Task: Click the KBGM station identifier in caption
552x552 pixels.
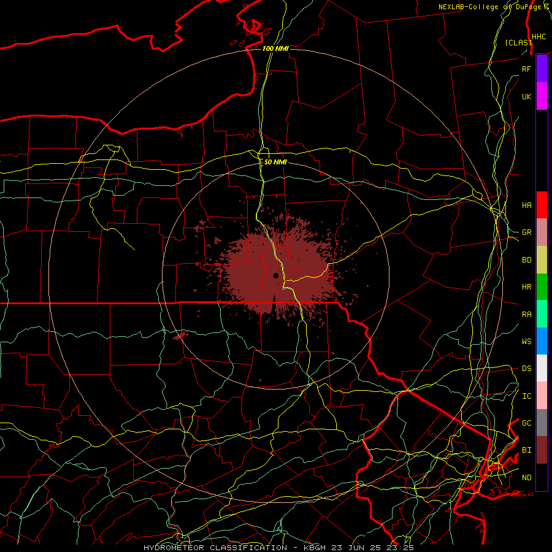Action: click(x=316, y=548)
